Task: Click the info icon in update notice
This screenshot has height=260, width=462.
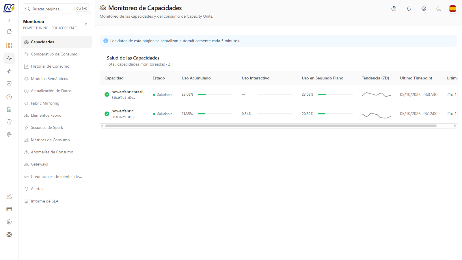Action: 106,41
